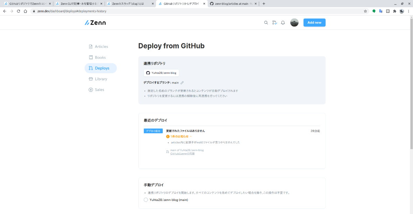Viewport: 413px width, 214px height.
Task: Close the Zennのスラッグ tab
Action: 153,3
